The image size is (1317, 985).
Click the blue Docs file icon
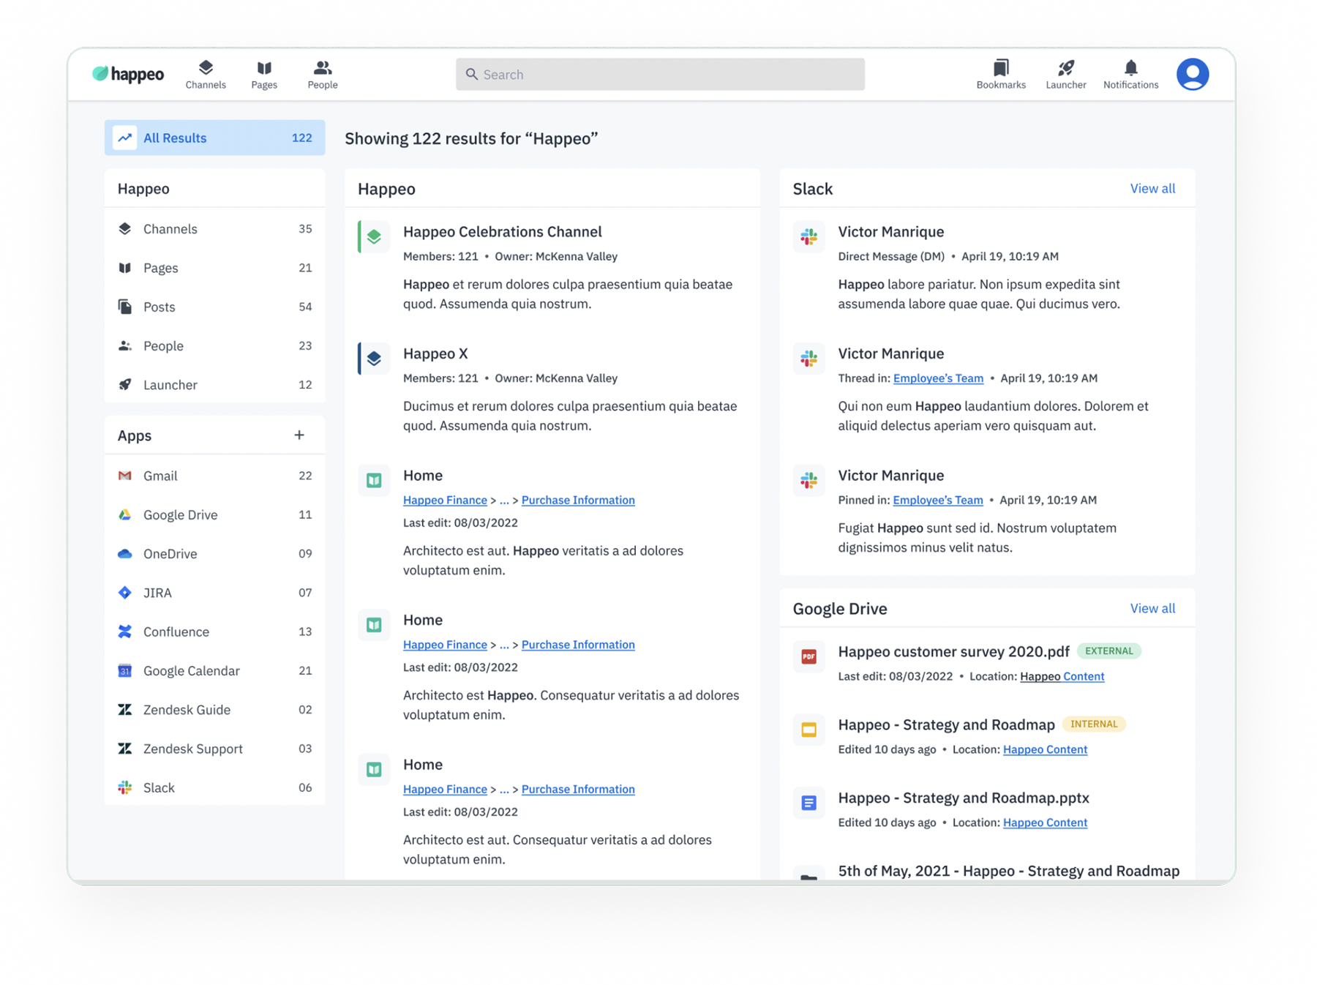(x=808, y=803)
